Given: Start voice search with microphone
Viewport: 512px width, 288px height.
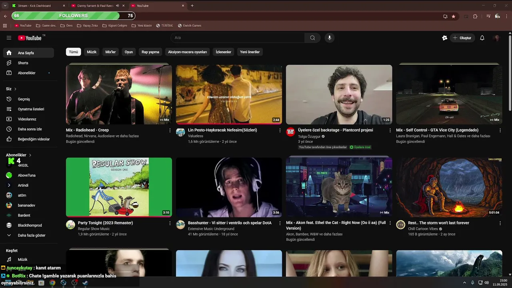Looking at the screenshot, I should tap(330, 38).
